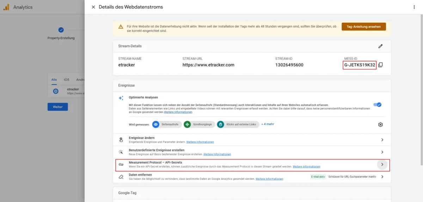Viewport: 423px width, 202px height.
Task: Show + 4 mehr measured events
Action: pos(268,124)
